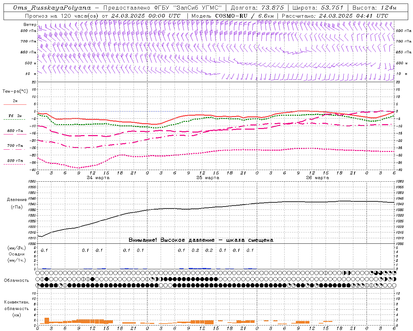
Task: Click the (км) unit label
Action: [x=17, y=315]
